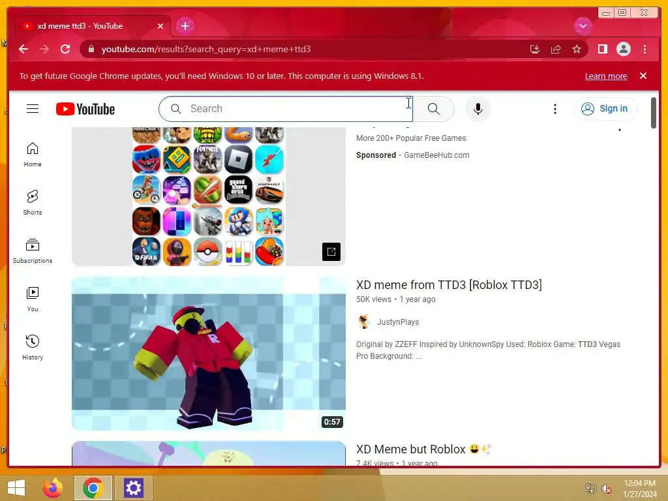This screenshot has height=501, width=668.
Task: View site info via lock icon
Action: 91,49
